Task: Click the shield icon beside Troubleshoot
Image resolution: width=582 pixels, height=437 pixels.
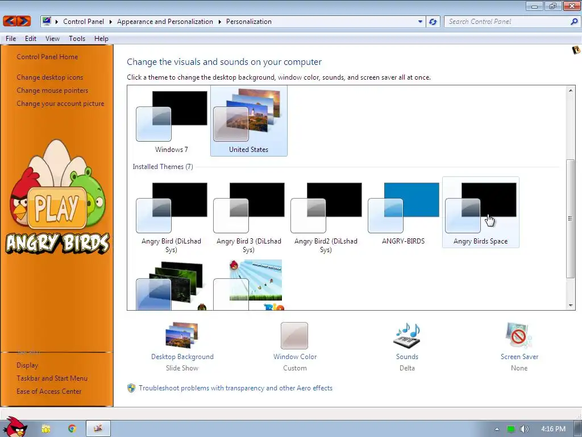Action: [x=131, y=388]
